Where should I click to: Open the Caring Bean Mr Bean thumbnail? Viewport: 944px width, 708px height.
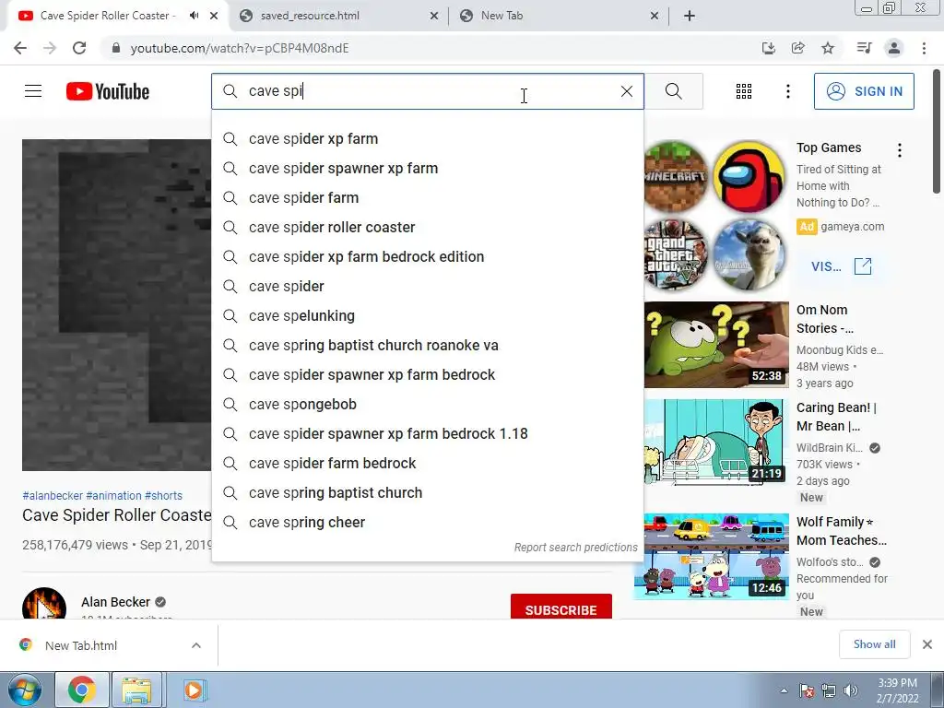point(716,442)
